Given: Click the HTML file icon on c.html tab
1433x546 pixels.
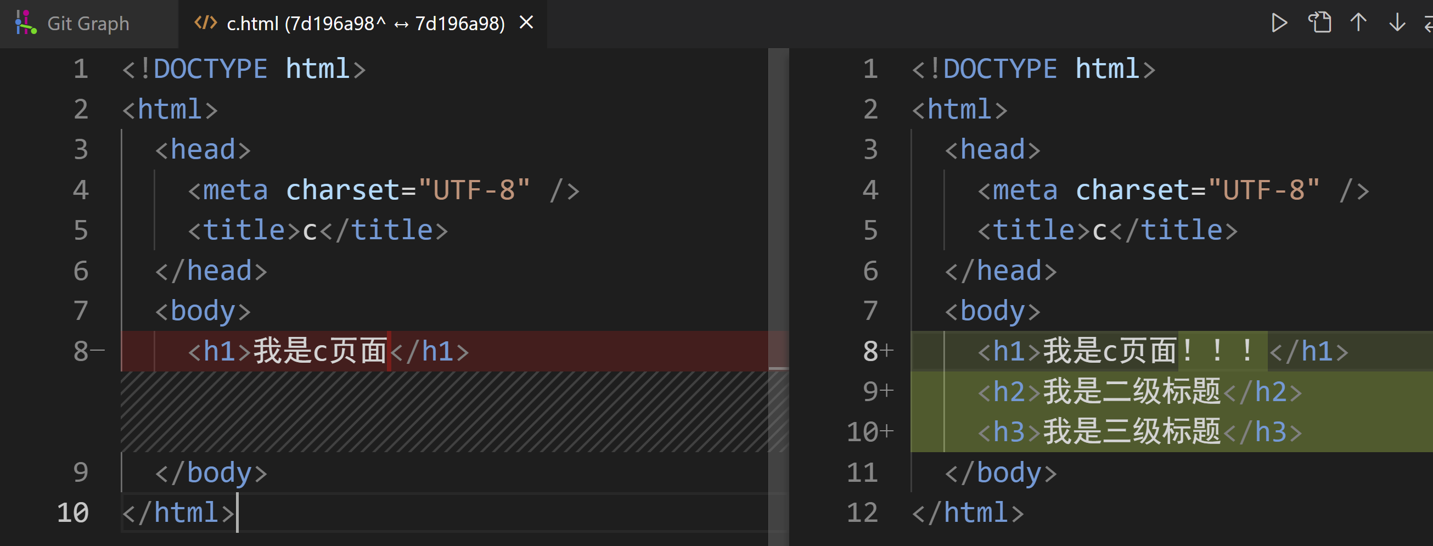Looking at the screenshot, I should click(205, 23).
